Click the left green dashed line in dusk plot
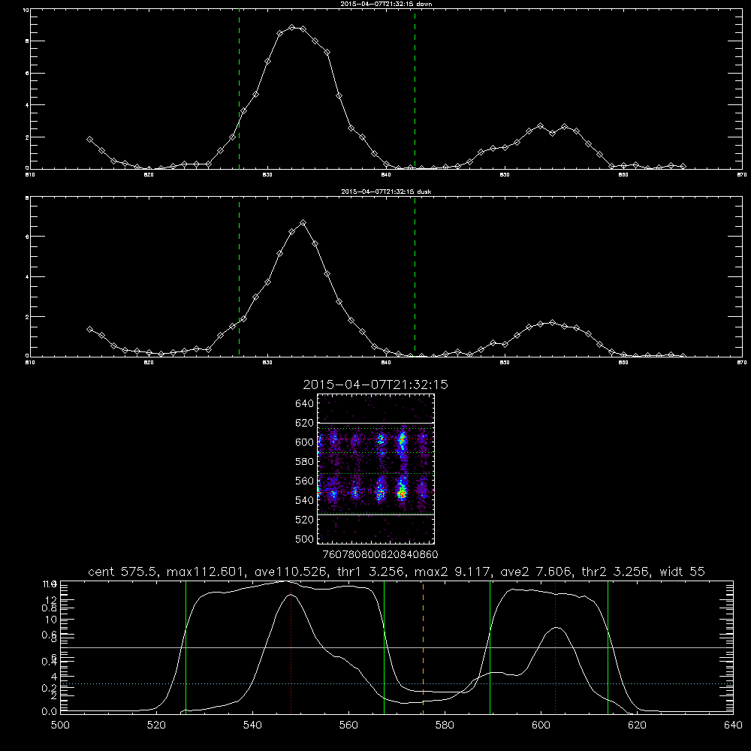Screen dimensions: 751x751 point(239,277)
